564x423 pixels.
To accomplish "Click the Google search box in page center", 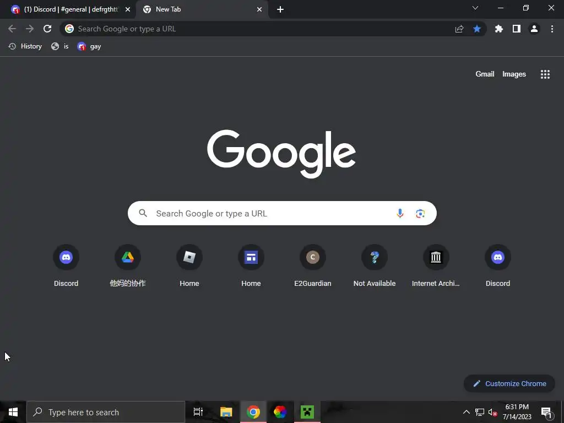I will 282,213.
